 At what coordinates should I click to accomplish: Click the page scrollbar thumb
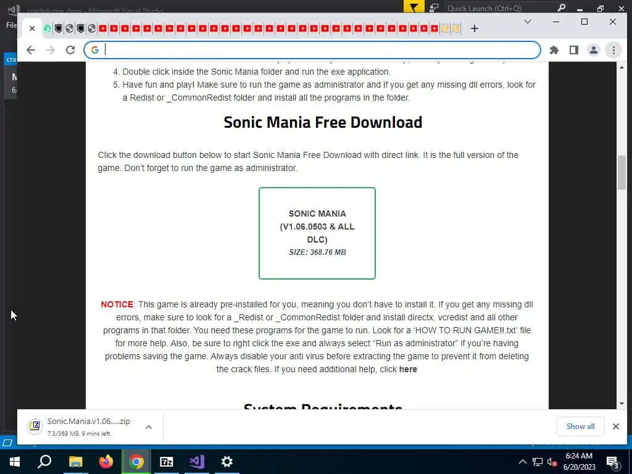tap(622, 172)
